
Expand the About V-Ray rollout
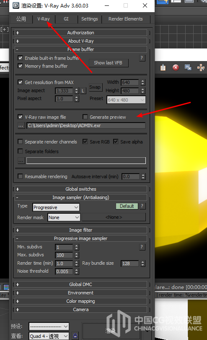point(81,41)
